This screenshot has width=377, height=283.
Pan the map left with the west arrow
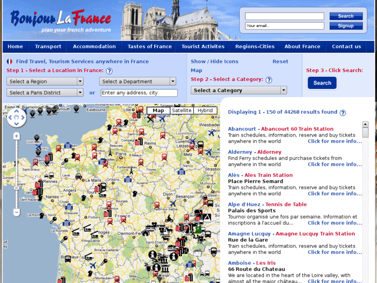[x=10, y=117]
